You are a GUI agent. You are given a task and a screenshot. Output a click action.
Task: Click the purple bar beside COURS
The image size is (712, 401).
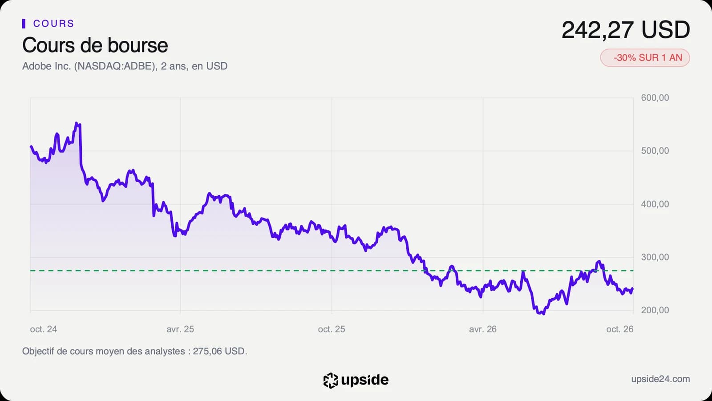pyautogui.click(x=24, y=24)
